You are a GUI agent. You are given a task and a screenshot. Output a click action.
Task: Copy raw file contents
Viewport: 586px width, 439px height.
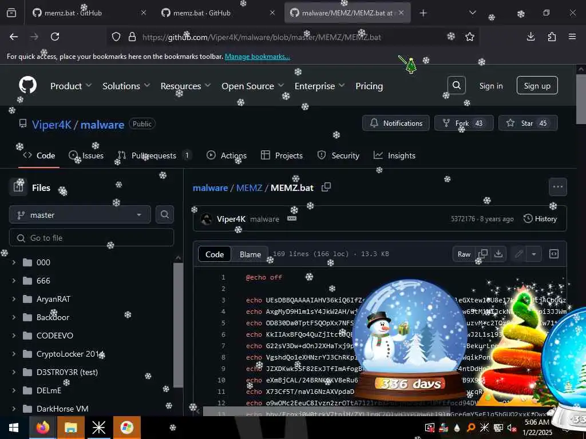point(483,254)
